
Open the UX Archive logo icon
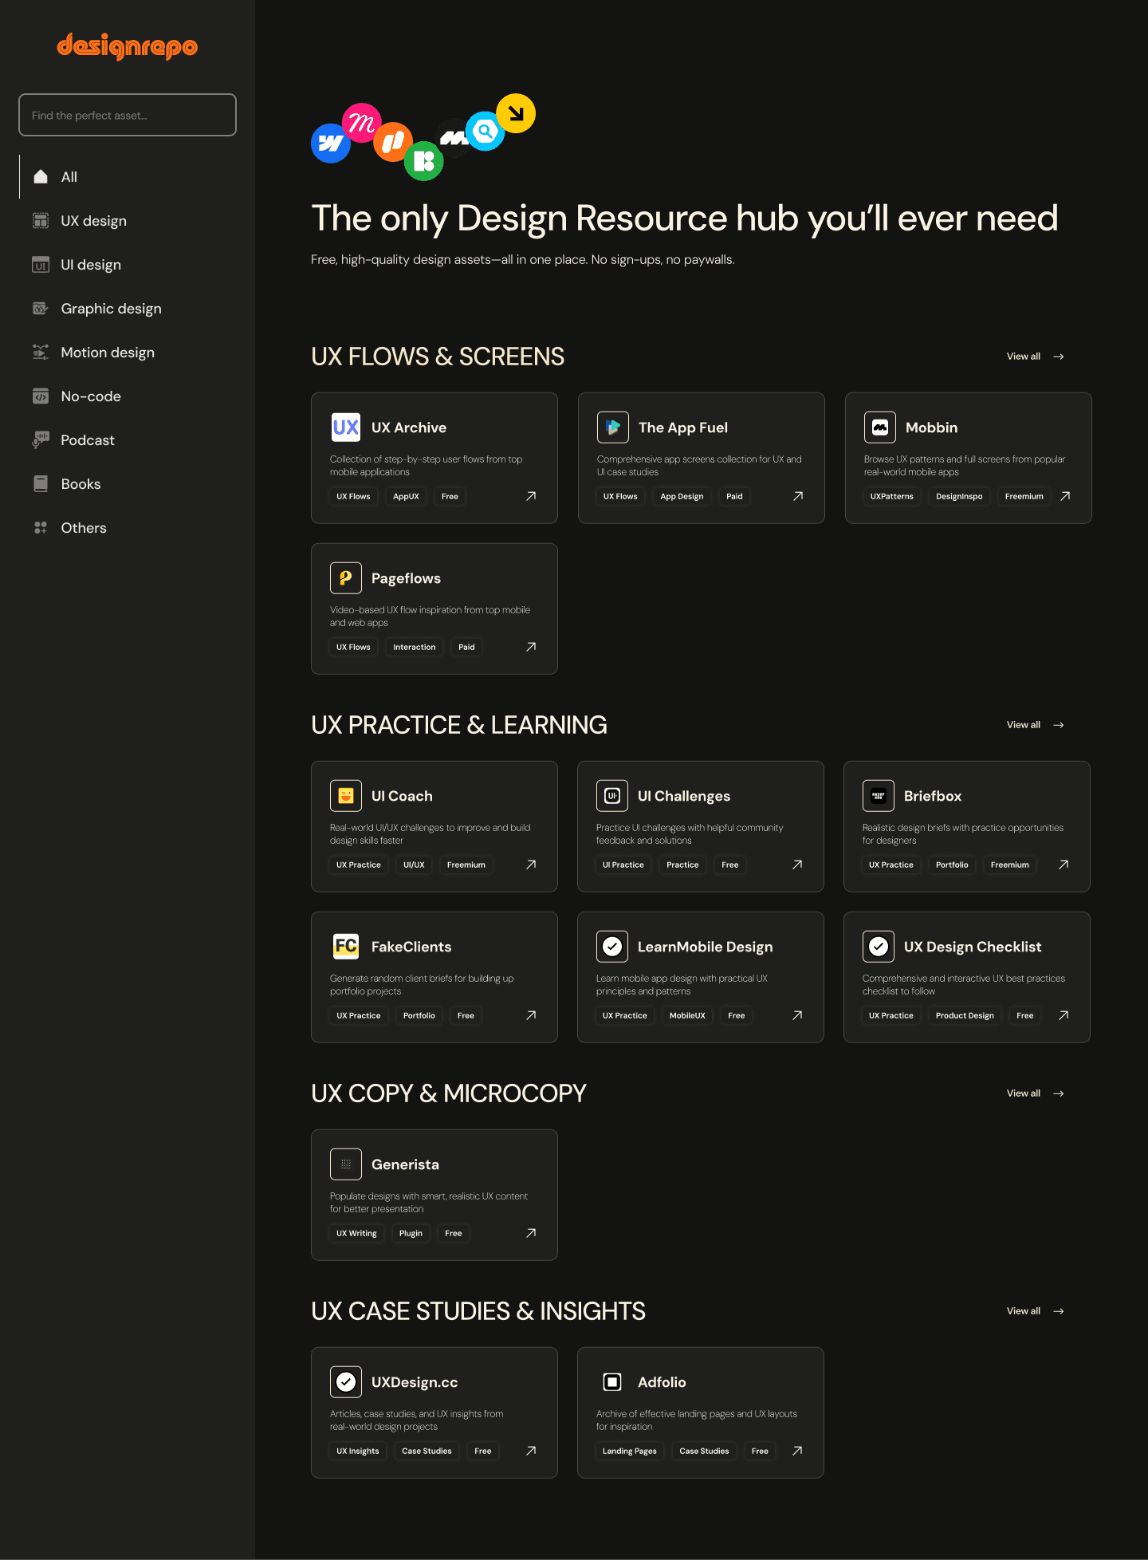tap(346, 427)
